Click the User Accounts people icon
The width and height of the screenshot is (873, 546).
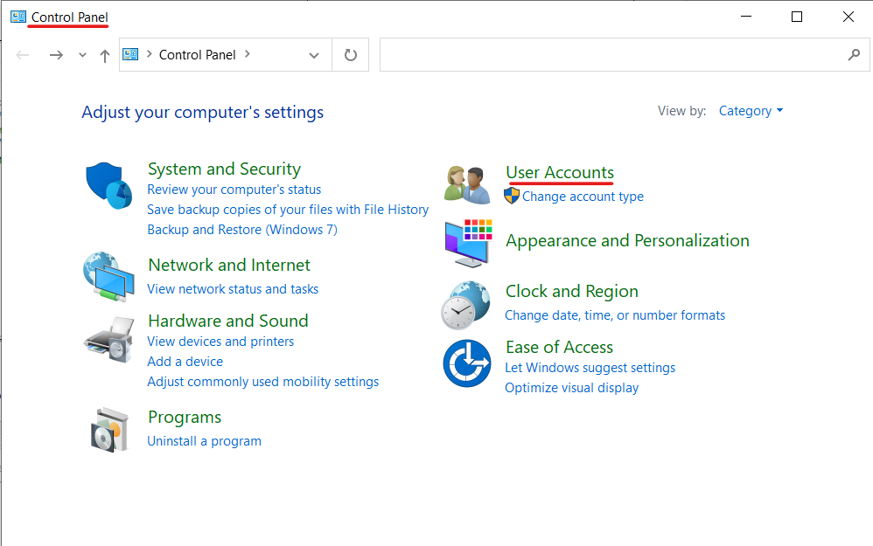pos(467,184)
